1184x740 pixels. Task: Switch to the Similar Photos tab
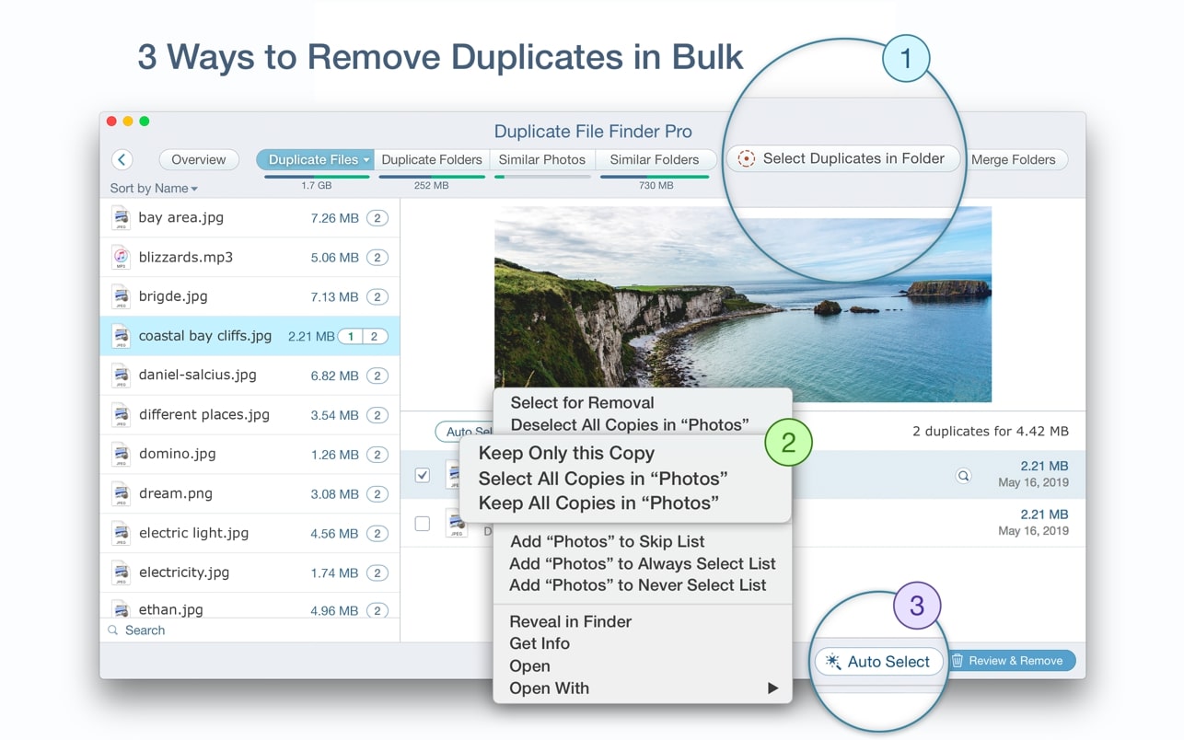tap(541, 159)
